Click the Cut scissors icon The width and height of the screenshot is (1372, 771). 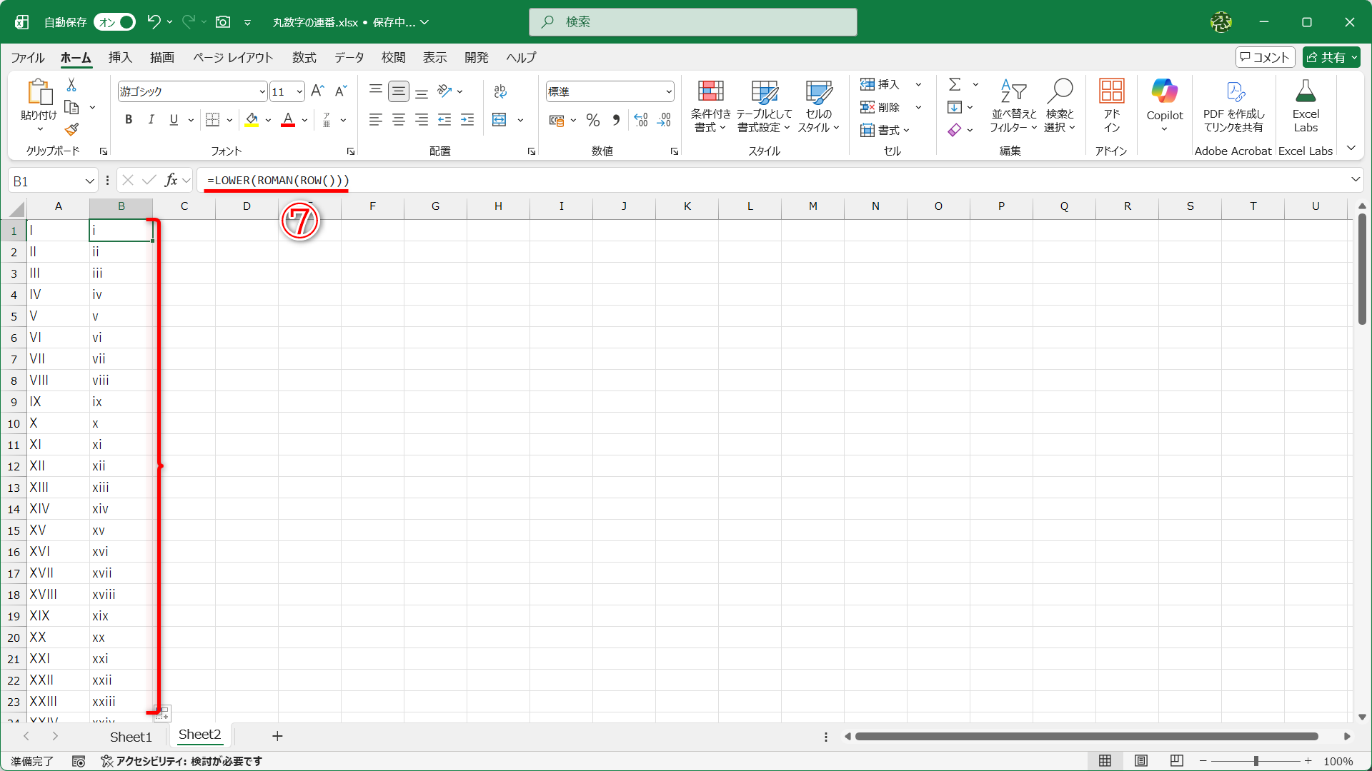pyautogui.click(x=71, y=85)
